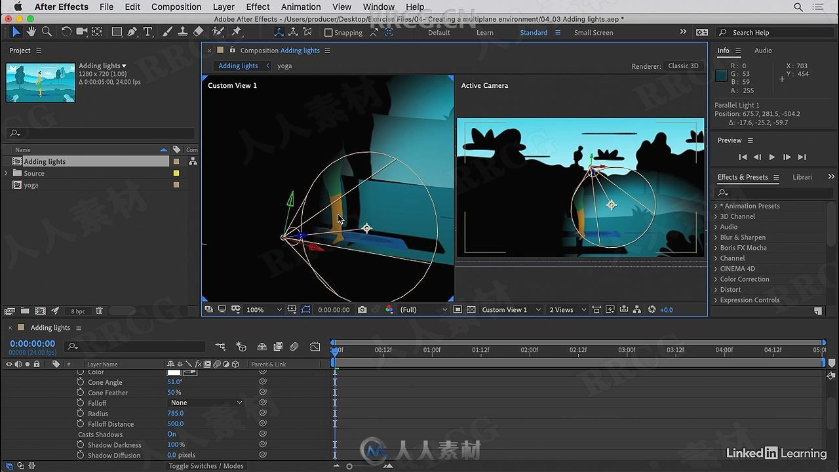839x472 pixels.
Task: Click the Search Help field
Action: (775, 33)
